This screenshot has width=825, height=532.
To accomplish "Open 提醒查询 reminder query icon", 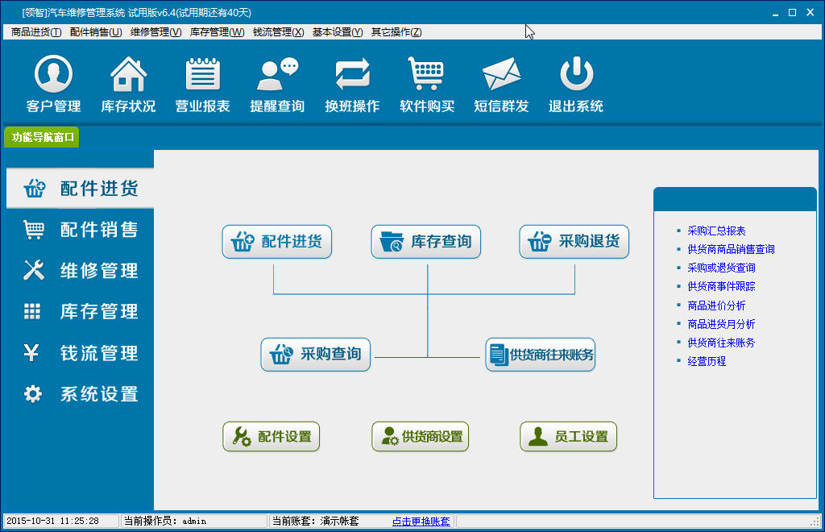I will click(277, 84).
